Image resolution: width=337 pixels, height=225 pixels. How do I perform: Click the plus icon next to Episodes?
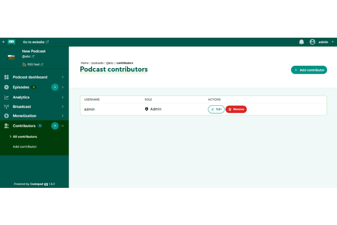coord(54,87)
